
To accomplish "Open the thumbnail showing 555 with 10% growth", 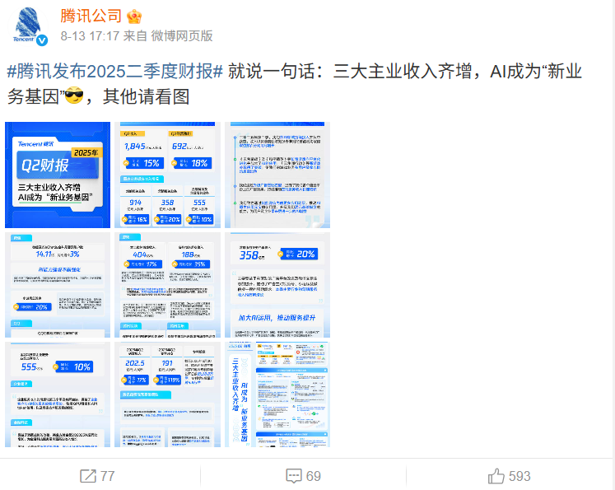I will [58, 394].
